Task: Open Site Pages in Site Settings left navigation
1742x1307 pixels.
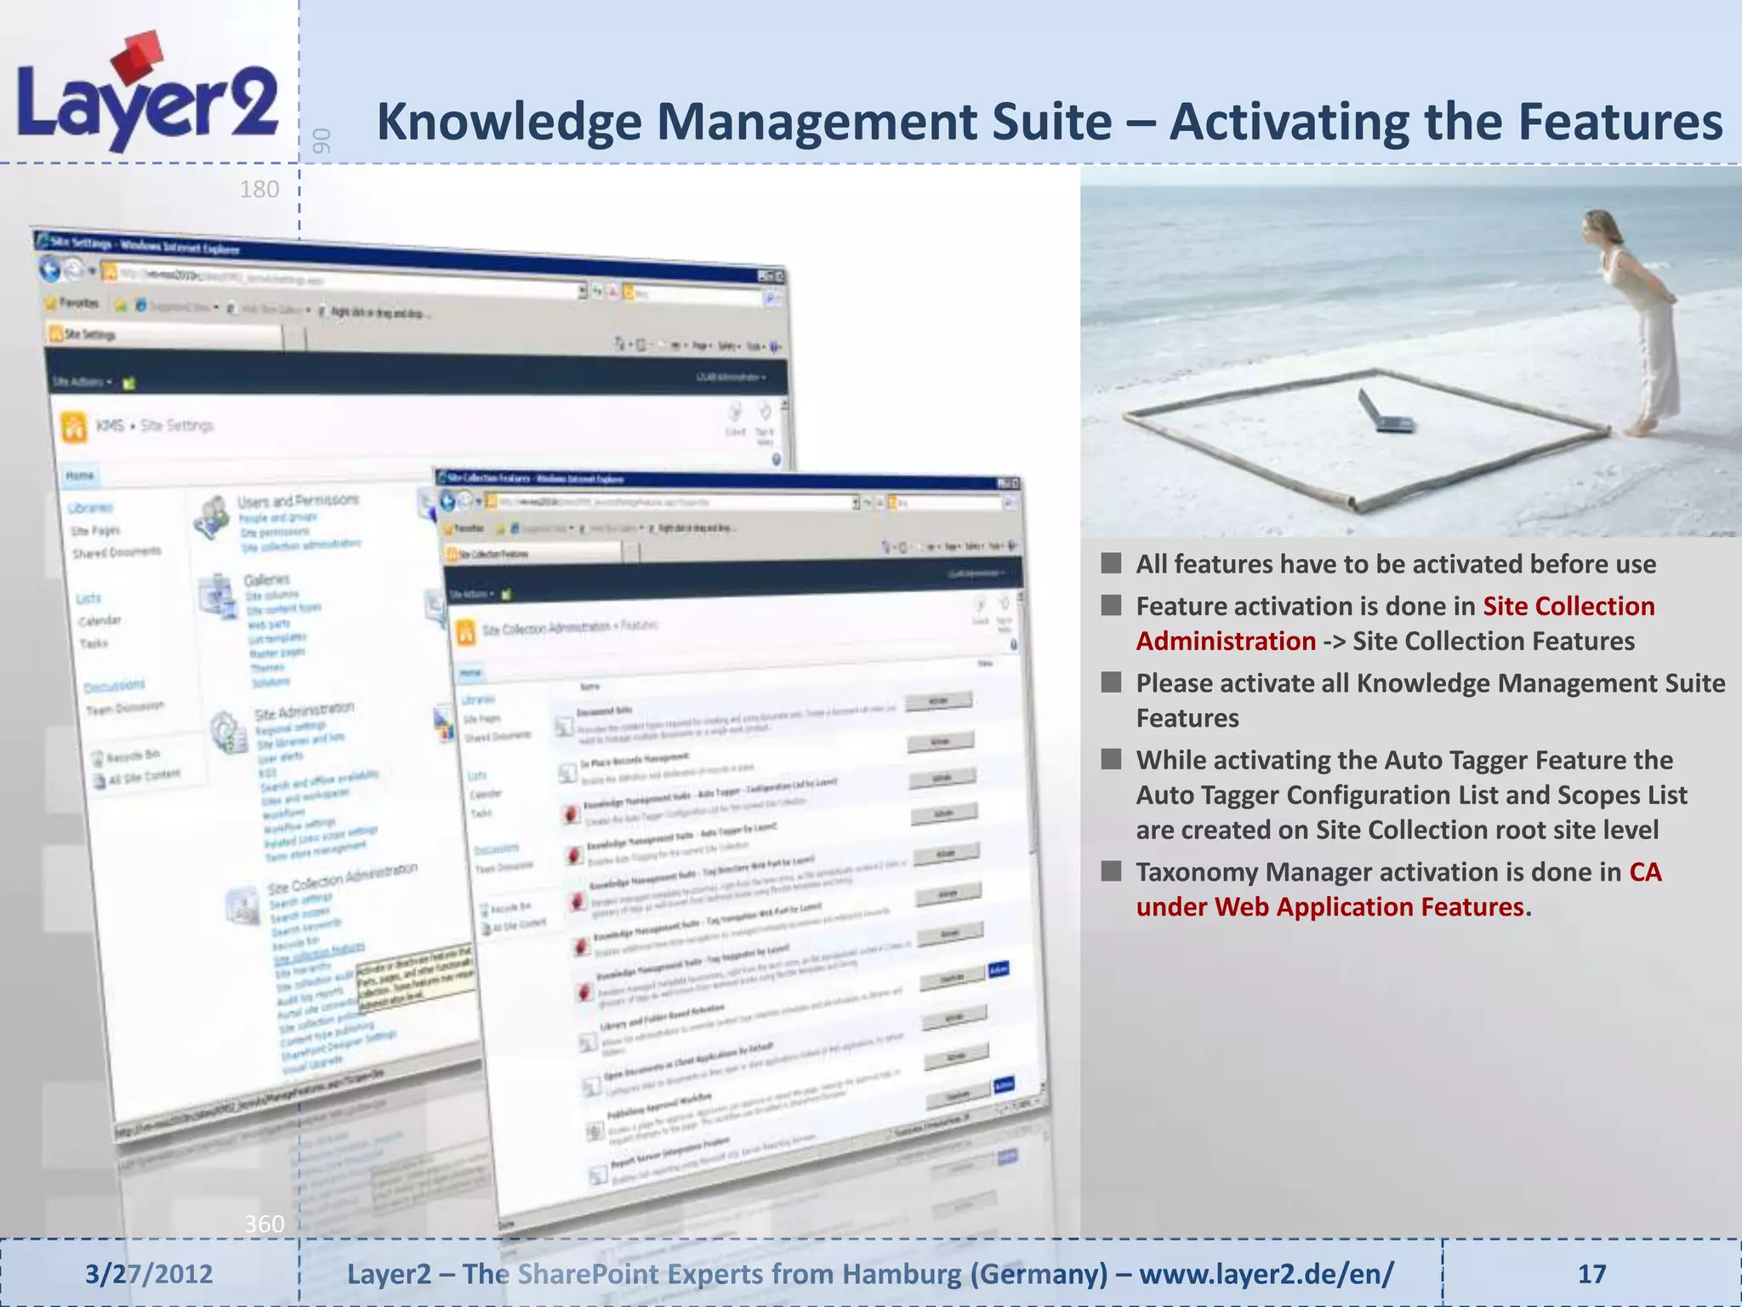Action: [x=95, y=531]
